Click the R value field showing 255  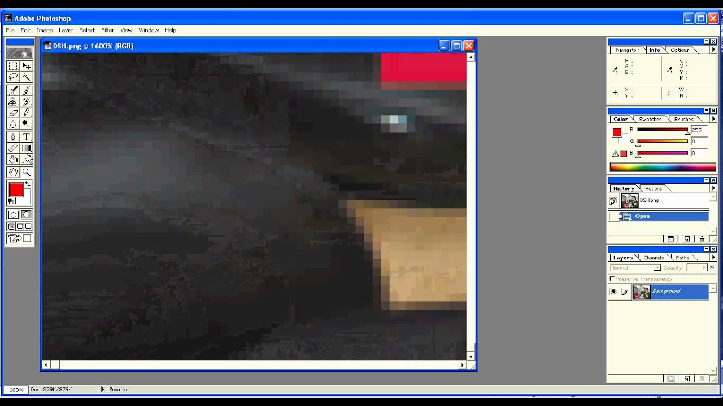tap(699, 130)
